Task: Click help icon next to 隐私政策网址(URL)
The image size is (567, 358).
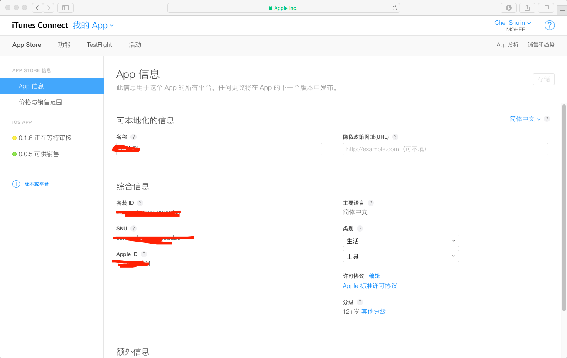Action: [x=395, y=137]
